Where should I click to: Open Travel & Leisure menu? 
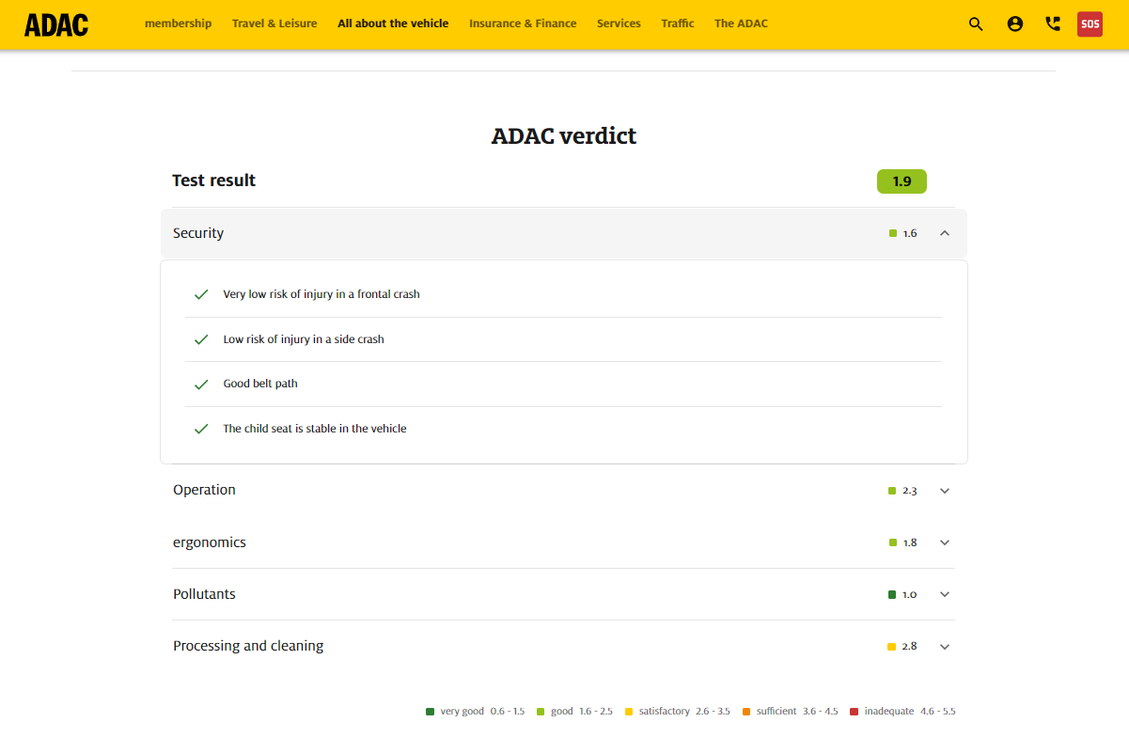[274, 24]
